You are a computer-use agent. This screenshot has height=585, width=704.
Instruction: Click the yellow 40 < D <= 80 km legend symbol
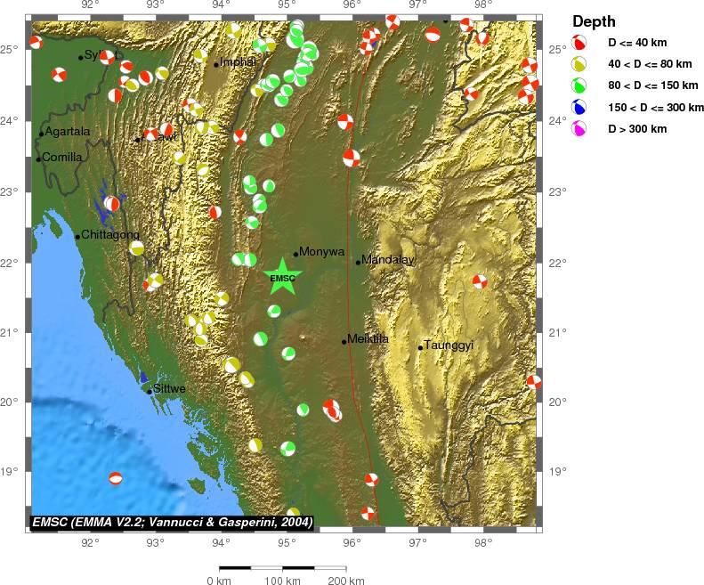click(x=579, y=64)
